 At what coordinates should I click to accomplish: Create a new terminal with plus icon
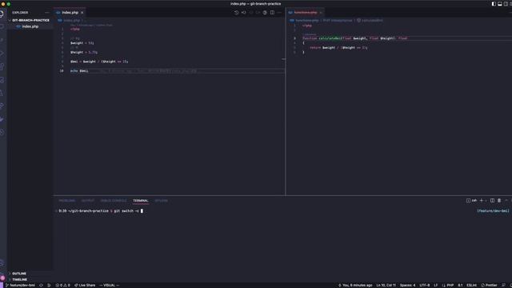tap(482, 201)
